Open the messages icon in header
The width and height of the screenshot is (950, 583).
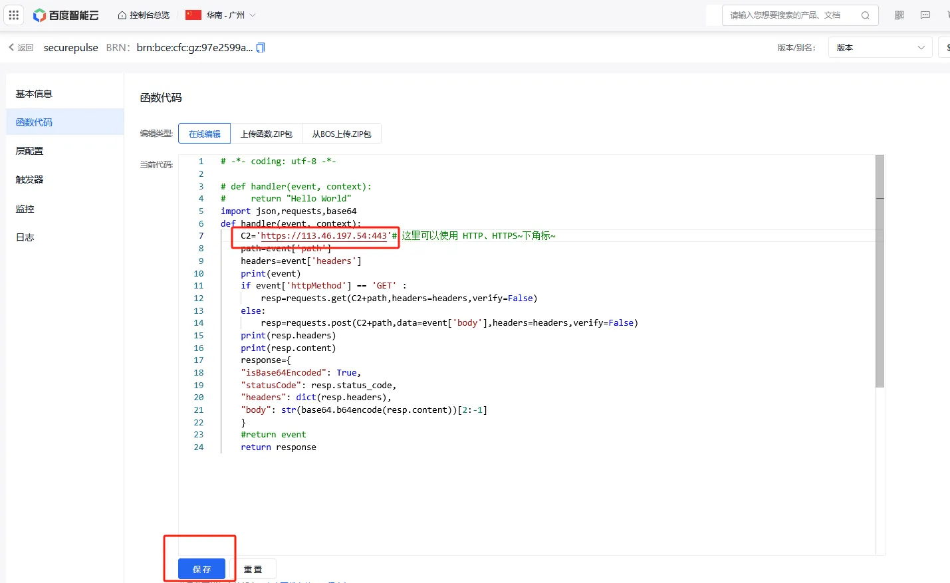925,15
